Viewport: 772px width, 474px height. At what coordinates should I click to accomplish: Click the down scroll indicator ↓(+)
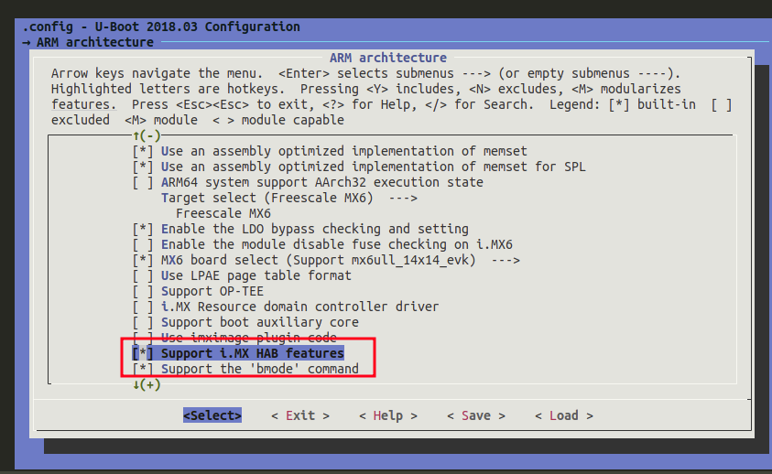(x=147, y=384)
